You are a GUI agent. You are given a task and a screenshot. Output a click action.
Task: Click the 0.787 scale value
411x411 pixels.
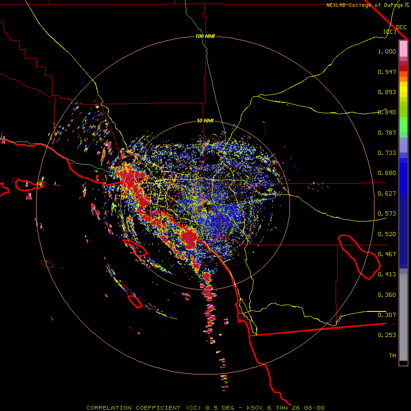click(387, 132)
